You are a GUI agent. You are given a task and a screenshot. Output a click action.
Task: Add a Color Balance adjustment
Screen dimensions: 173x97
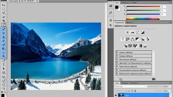132,39
